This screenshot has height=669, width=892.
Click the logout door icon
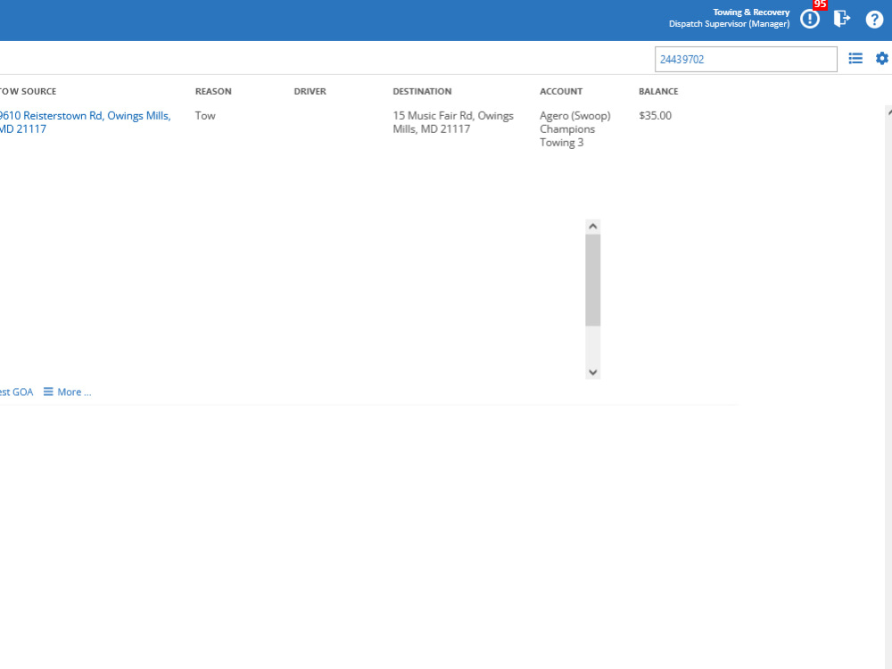[x=841, y=19]
